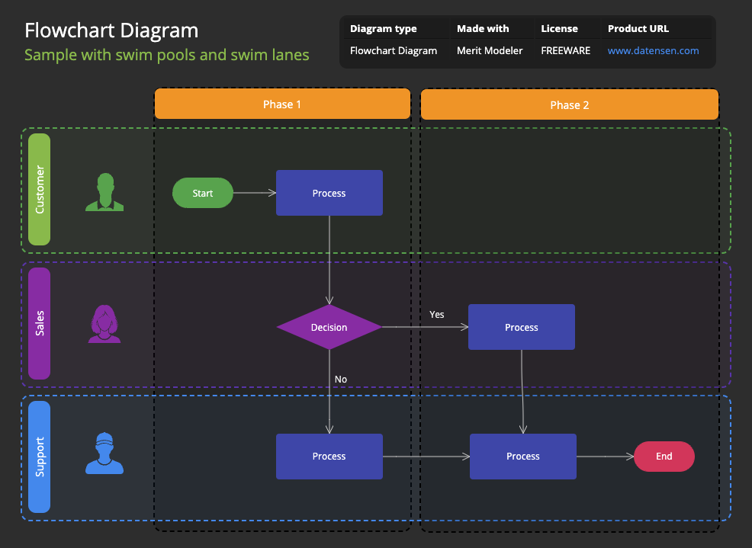Viewport: 752px width, 548px height.
Task: Click the red End shape
Action: pos(664,457)
